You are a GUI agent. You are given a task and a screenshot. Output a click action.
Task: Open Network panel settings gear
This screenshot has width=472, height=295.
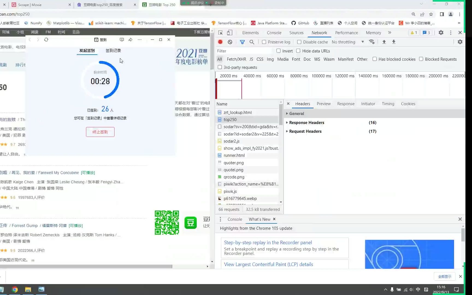pyautogui.click(x=460, y=42)
